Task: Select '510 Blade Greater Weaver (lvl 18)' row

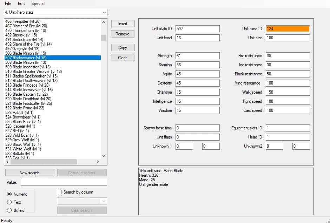Action: tap(53, 72)
